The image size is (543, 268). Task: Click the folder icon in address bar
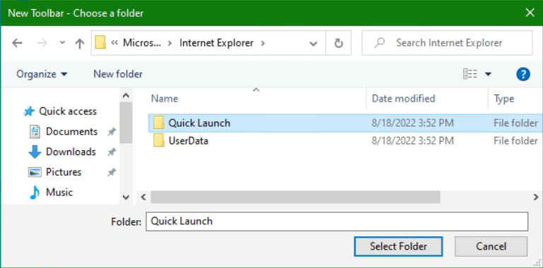point(100,43)
